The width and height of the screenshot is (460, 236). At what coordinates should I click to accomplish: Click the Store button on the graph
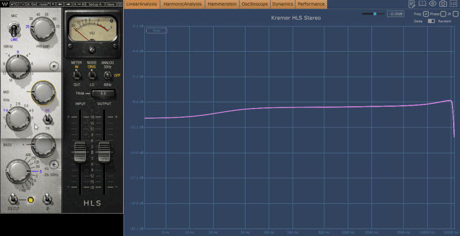click(x=156, y=30)
